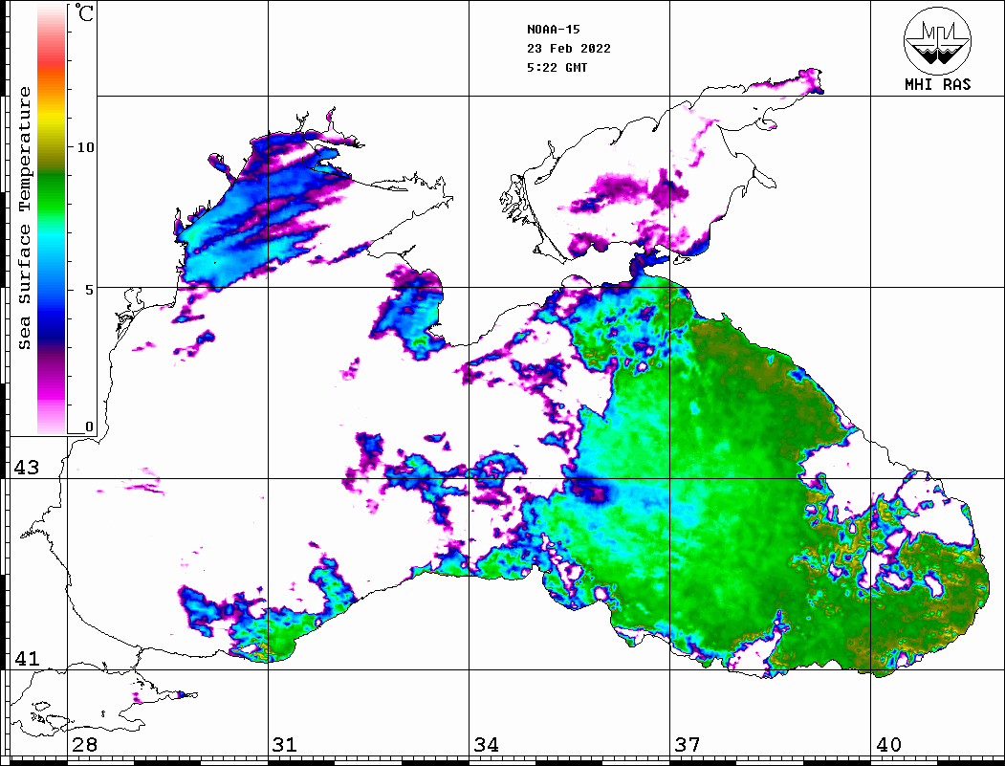This screenshot has height=766, width=1005.
Task: Click the red region of the color scale
Action: coord(52,61)
